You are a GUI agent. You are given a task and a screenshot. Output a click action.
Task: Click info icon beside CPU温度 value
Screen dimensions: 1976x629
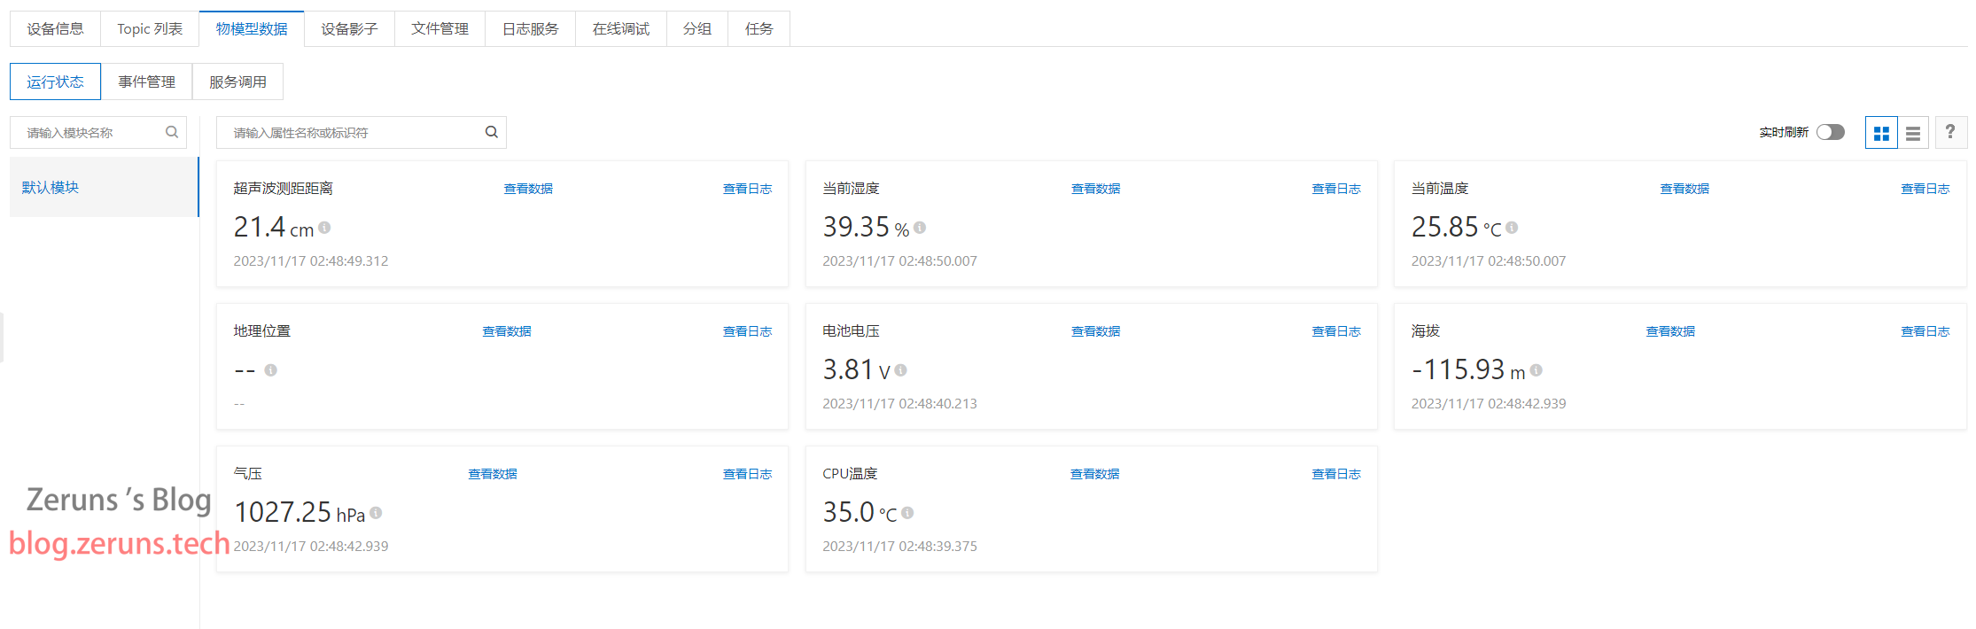pos(907,513)
